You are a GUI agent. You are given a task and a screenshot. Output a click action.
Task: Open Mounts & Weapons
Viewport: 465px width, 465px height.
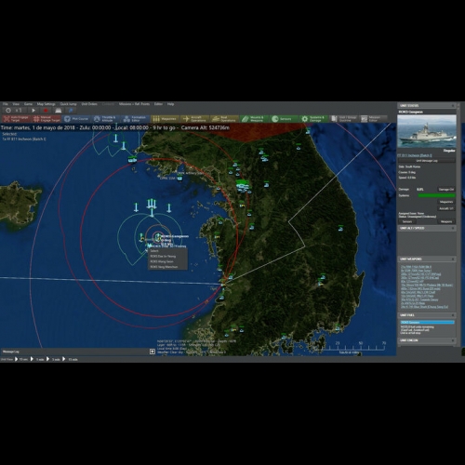pyautogui.click(x=254, y=119)
